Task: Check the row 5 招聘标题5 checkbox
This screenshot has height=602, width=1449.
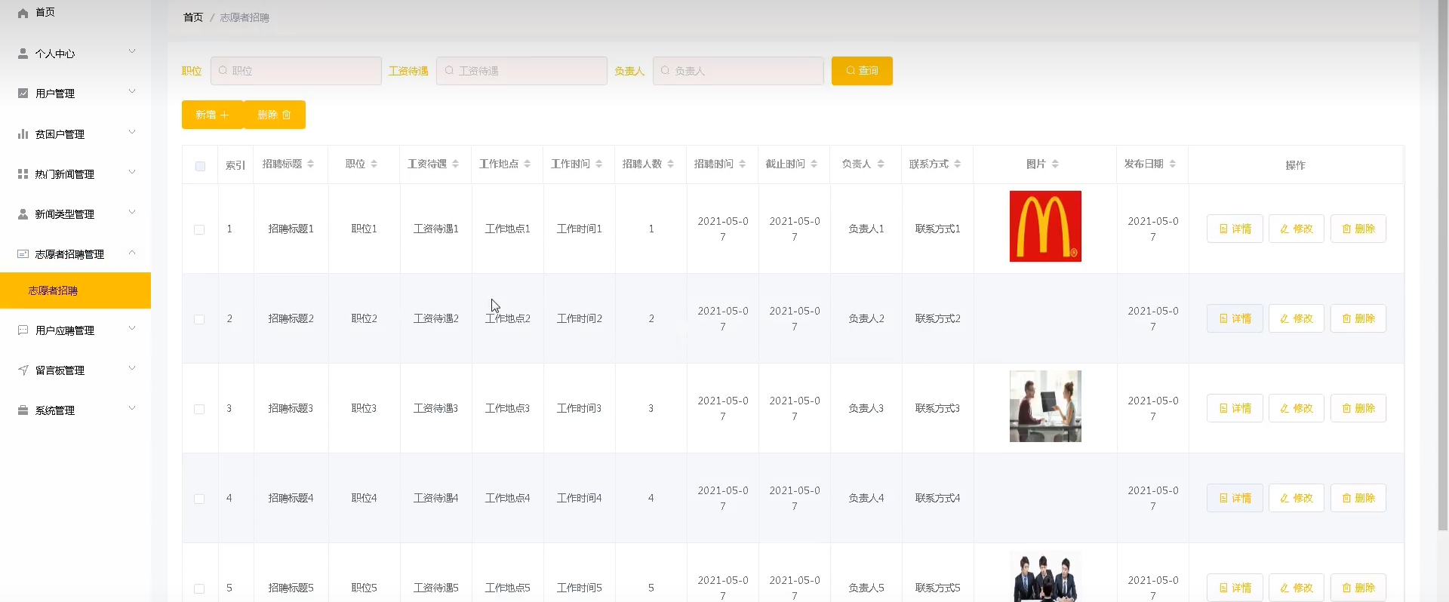Action: pos(199,588)
